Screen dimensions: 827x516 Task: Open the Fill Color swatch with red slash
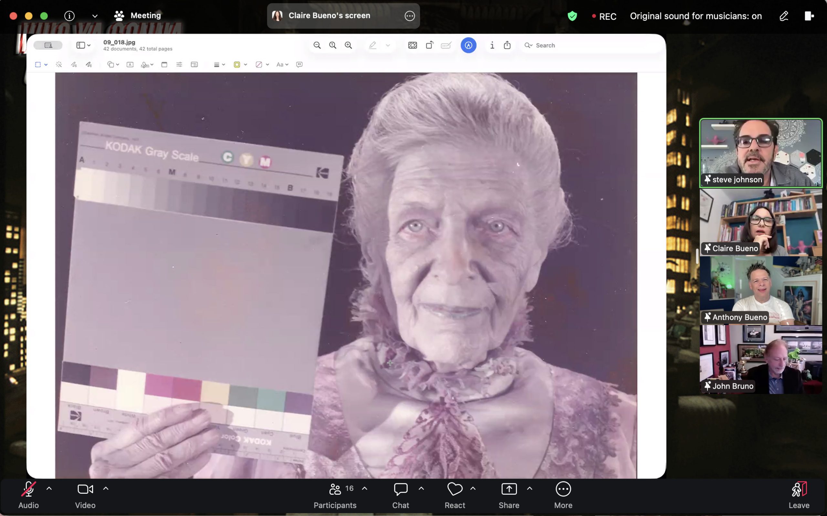pyautogui.click(x=262, y=65)
